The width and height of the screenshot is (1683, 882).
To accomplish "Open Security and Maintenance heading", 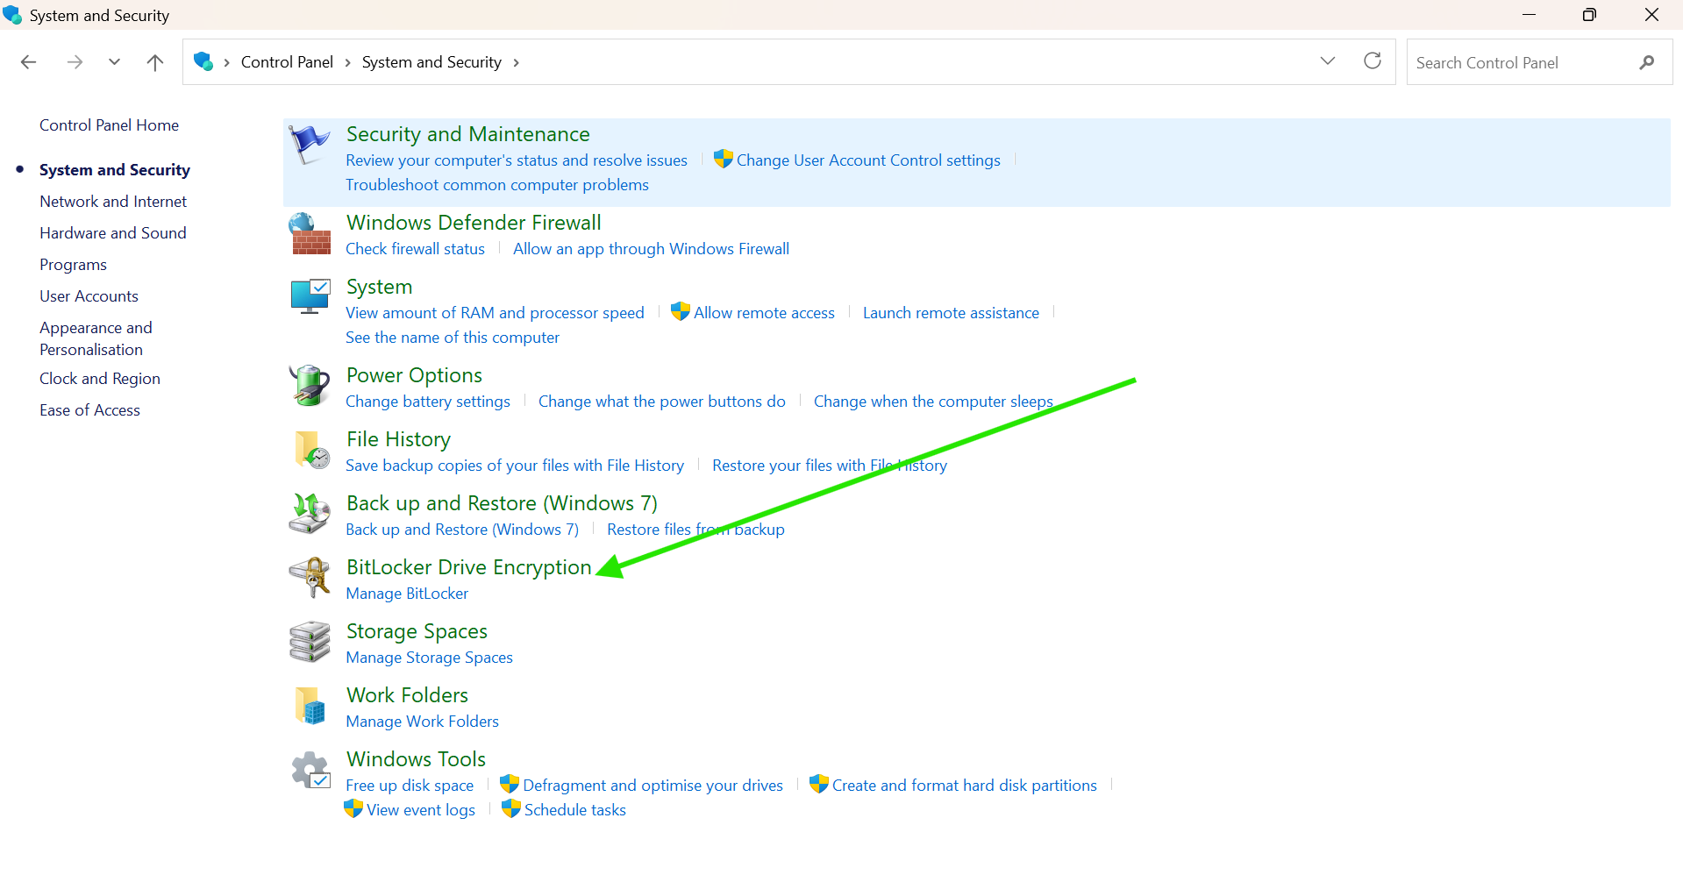I will [467, 134].
